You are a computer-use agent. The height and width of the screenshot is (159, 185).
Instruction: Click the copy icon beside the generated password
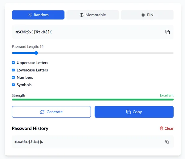tap(167, 32)
